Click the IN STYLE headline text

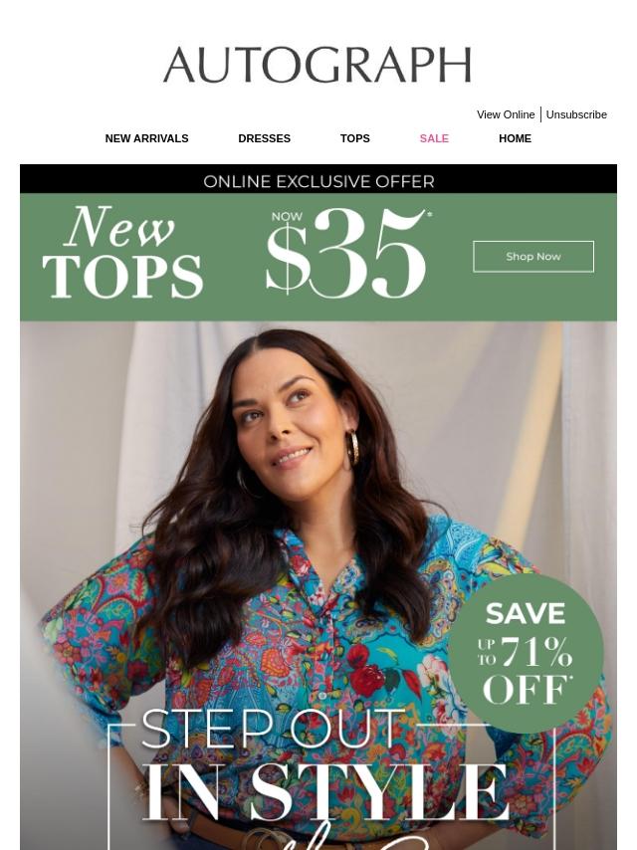pyautogui.click(x=326, y=792)
